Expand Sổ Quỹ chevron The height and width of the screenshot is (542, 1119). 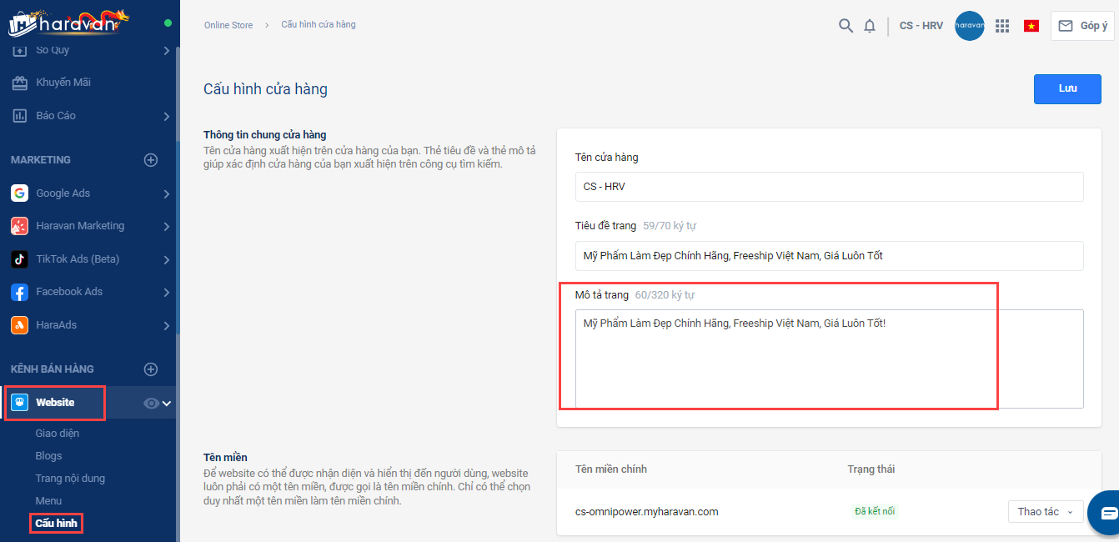point(167,51)
